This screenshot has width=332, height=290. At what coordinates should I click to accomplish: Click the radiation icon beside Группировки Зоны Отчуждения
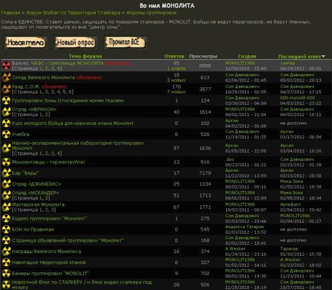(x=6, y=101)
